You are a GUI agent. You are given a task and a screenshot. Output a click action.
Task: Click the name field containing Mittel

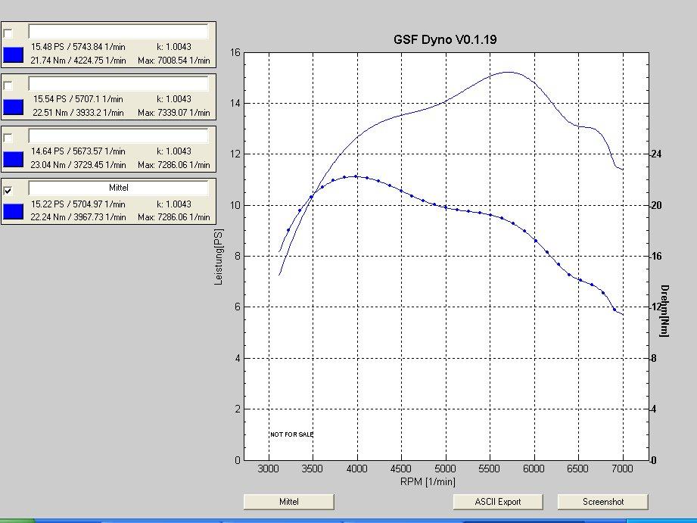pyautogui.click(x=118, y=188)
